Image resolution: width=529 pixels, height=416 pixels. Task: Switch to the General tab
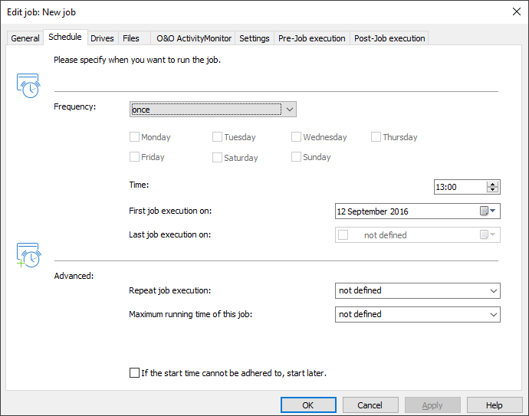coord(25,38)
